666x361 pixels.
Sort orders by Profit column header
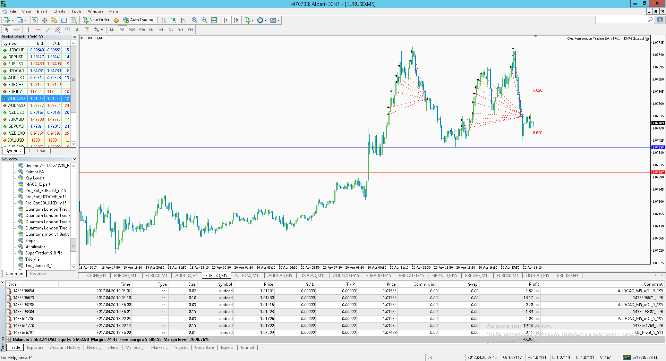(534, 284)
